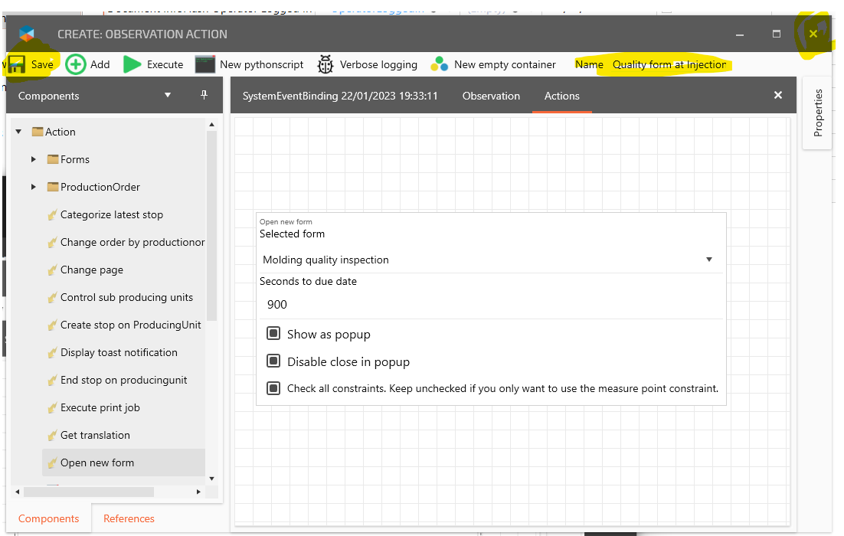
Task: Click the pin icon in Components panel
Action: click(204, 95)
